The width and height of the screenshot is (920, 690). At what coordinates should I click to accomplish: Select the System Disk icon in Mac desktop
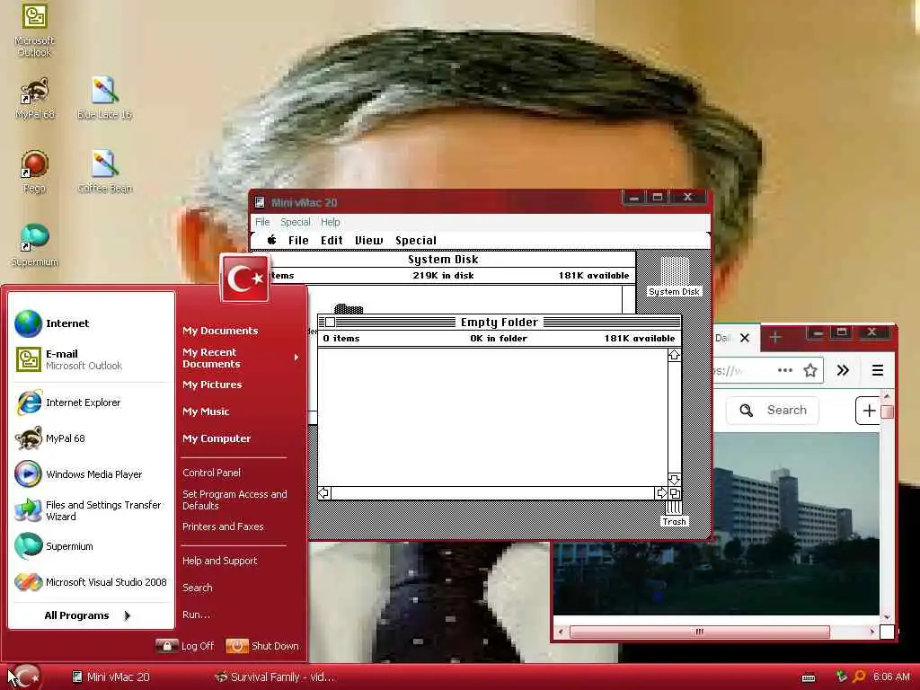(674, 277)
